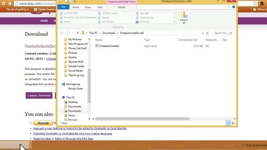Select Downloads in the navigation tree
Image resolution: width=267 pixels, height=150 pixels.
74,111
